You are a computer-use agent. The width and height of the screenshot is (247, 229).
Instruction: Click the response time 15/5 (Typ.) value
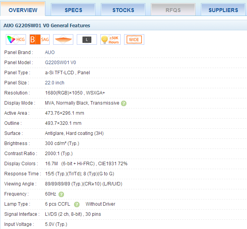click(x=79, y=174)
